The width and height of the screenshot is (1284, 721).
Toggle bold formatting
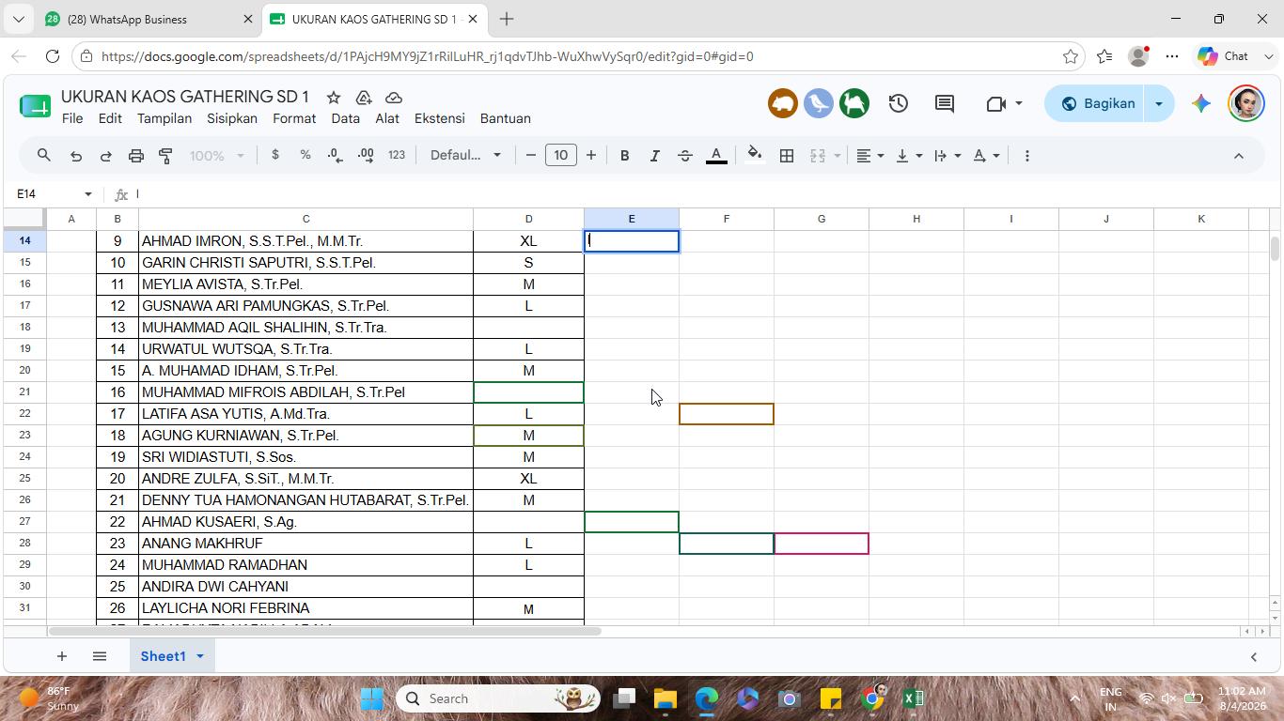click(624, 156)
